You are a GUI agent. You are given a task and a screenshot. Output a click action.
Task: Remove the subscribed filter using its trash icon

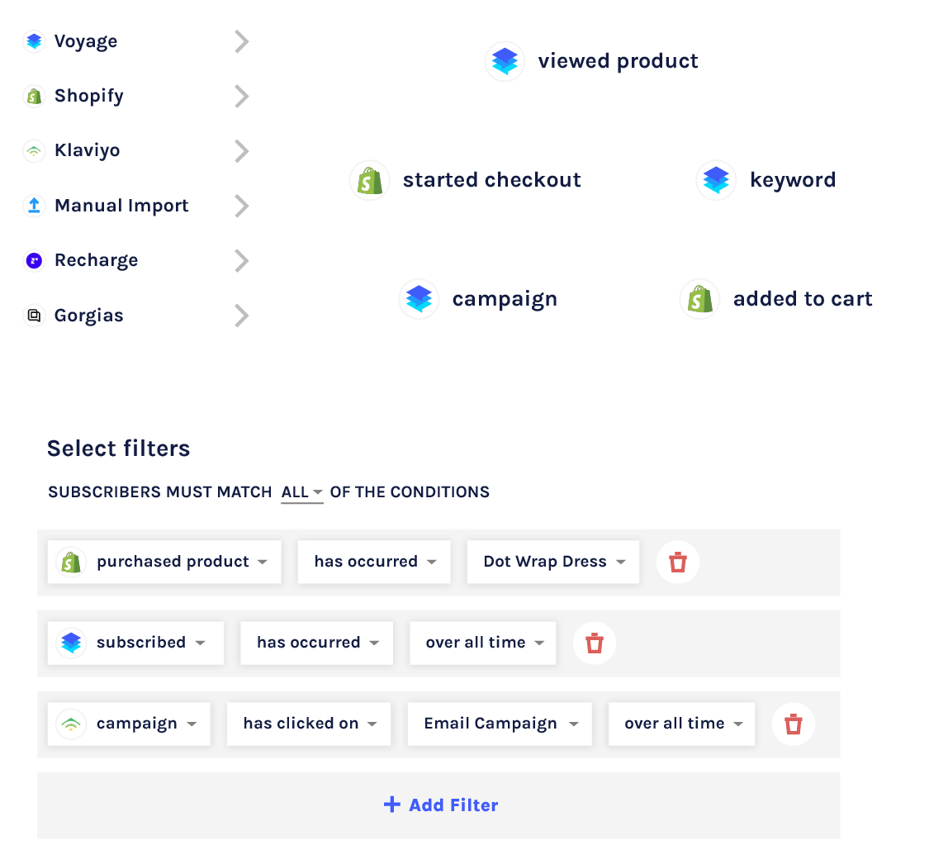594,643
